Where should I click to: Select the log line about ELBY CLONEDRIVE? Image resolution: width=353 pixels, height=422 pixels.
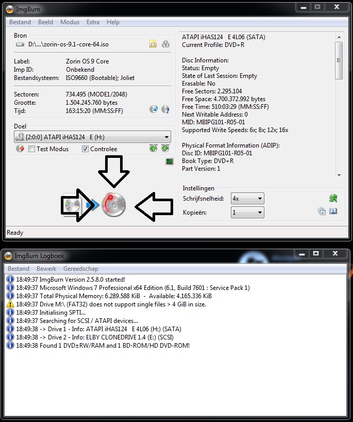(x=95, y=337)
